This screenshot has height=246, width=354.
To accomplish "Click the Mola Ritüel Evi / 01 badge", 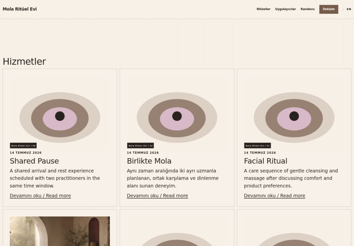I will click(257, 146).
